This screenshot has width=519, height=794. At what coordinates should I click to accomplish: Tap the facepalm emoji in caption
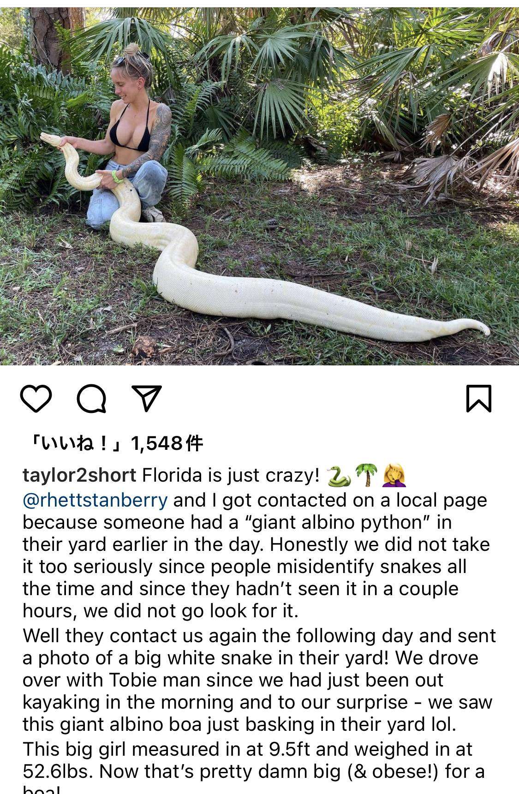pos(394,476)
